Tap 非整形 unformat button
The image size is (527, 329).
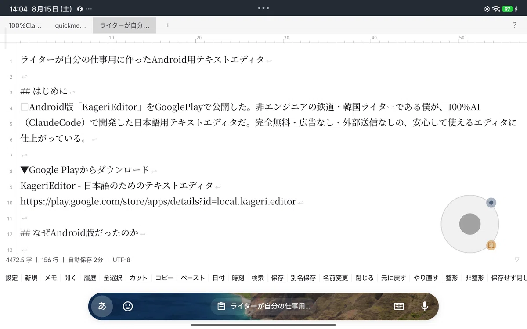tap(475, 278)
